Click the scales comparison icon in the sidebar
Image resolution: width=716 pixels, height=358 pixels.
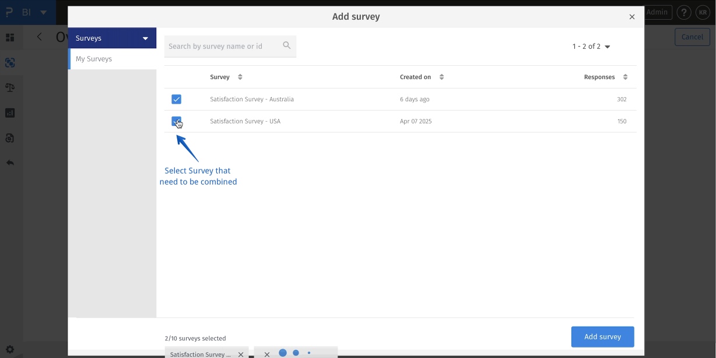pos(10,87)
